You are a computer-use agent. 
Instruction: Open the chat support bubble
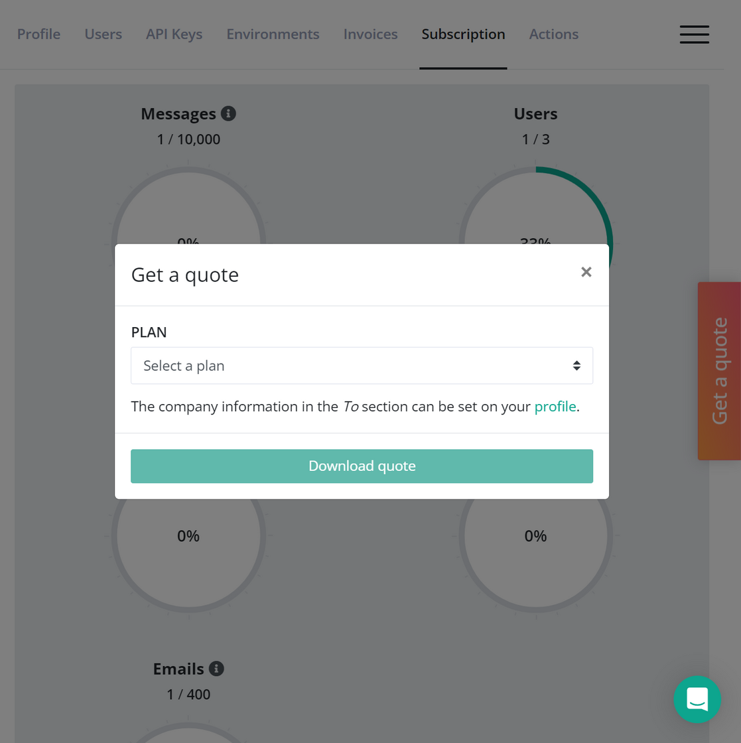pyautogui.click(x=697, y=699)
